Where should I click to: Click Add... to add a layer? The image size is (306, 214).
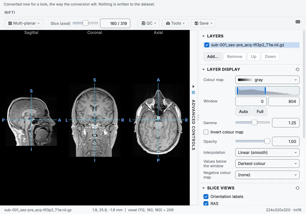pos(213,57)
